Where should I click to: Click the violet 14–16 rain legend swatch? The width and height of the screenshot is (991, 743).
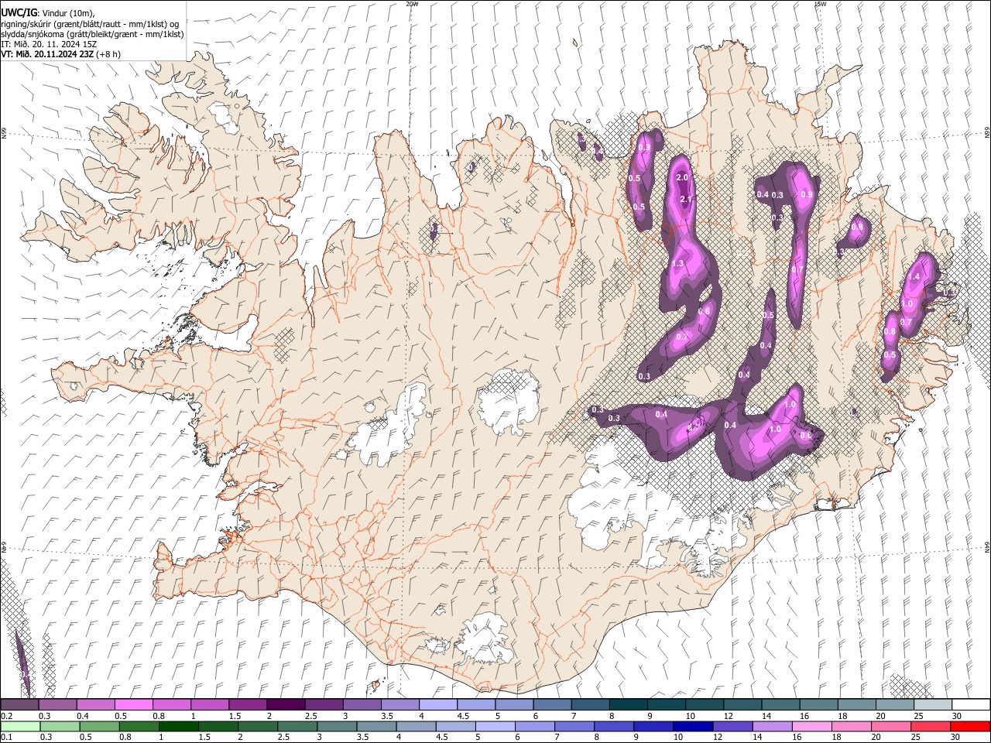pyautogui.click(x=772, y=726)
